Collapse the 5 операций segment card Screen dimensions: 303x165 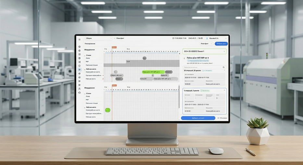(224, 90)
